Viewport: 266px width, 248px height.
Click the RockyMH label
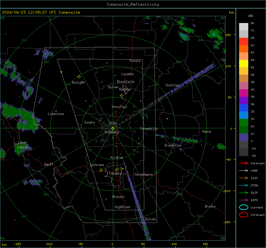click(x=78, y=83)
